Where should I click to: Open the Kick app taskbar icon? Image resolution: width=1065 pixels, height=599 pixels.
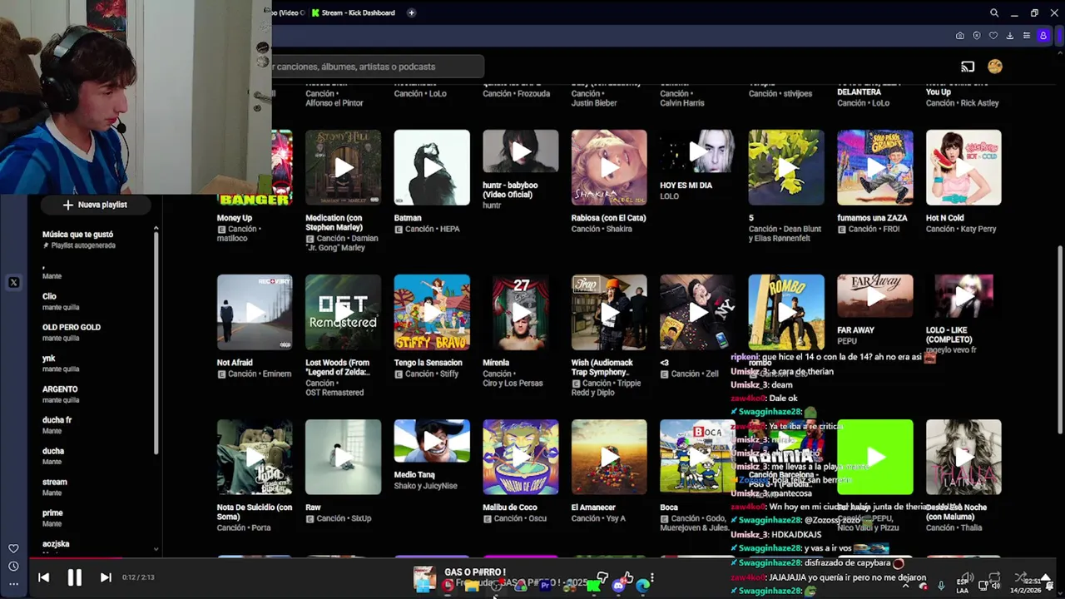pos(593,586)
